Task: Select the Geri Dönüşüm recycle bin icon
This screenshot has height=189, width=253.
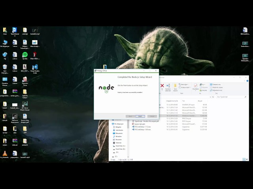Action: 5,69
